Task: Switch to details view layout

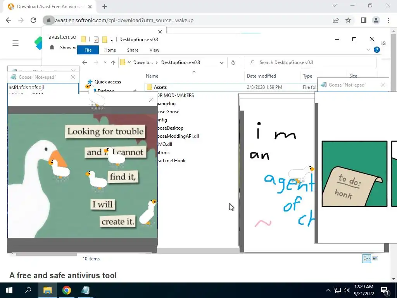Action: click(x=367, y=258)
